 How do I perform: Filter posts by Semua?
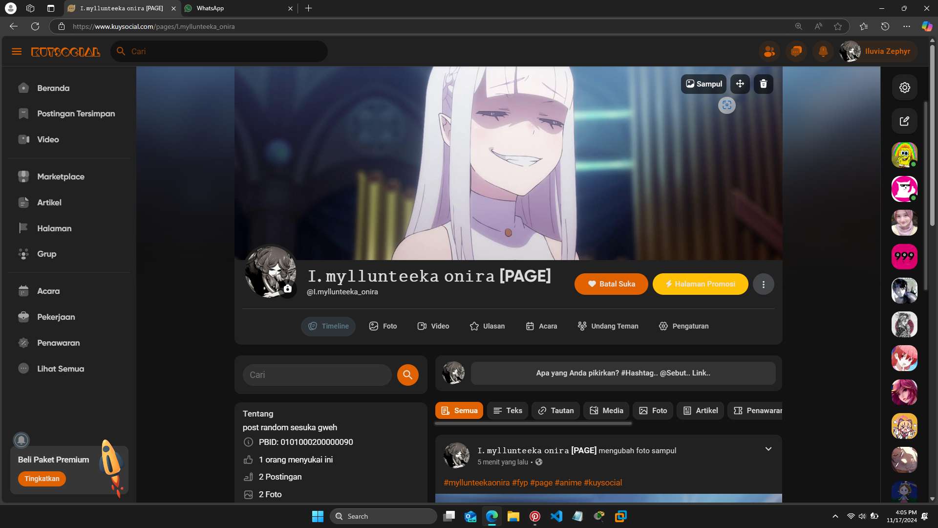coord(459,411)
